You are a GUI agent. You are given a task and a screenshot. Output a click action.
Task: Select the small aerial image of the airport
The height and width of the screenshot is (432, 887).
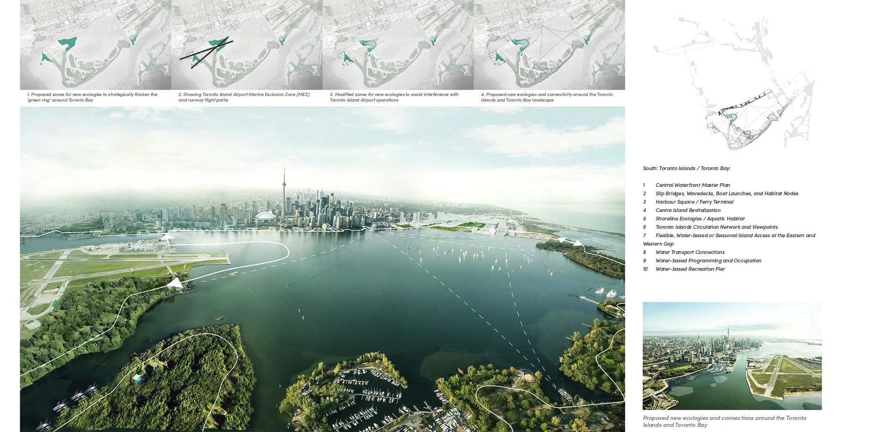[x=732, y=356]
